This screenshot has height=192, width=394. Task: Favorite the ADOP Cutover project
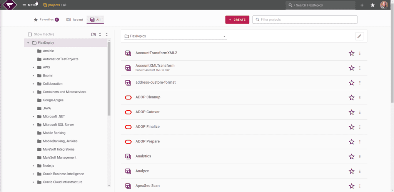pos(352,112)
